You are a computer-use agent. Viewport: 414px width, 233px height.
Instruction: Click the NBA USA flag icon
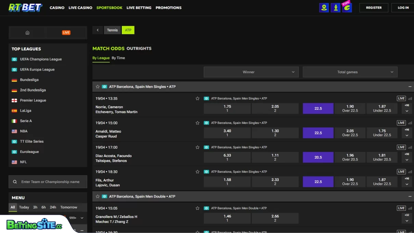tap(14, 131)
